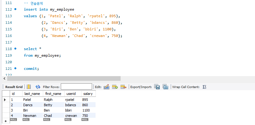Click the comment on line 111

click(x=33, y=3)
